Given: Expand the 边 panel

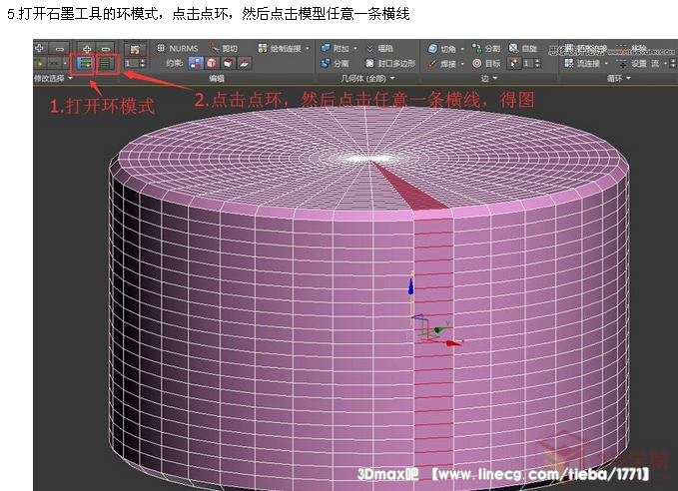Looking at the screenshot, I should tap(495, 78).
